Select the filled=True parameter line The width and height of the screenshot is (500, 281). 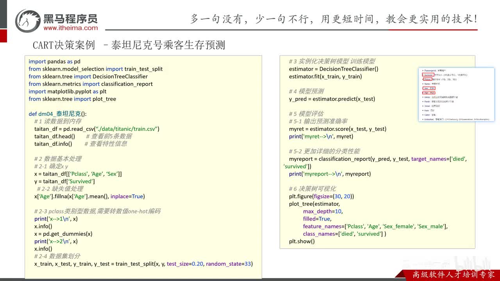[317, 219]
